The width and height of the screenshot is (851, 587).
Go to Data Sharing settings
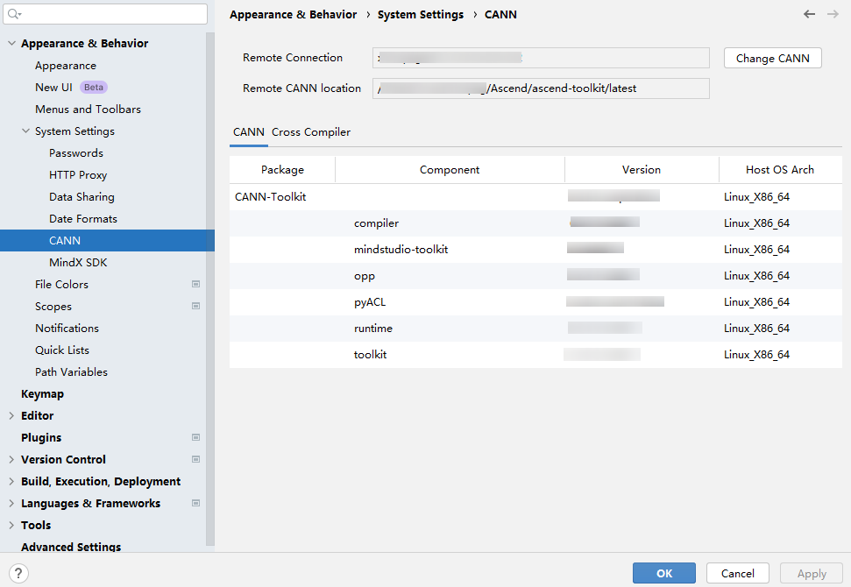tap(82, 197)
